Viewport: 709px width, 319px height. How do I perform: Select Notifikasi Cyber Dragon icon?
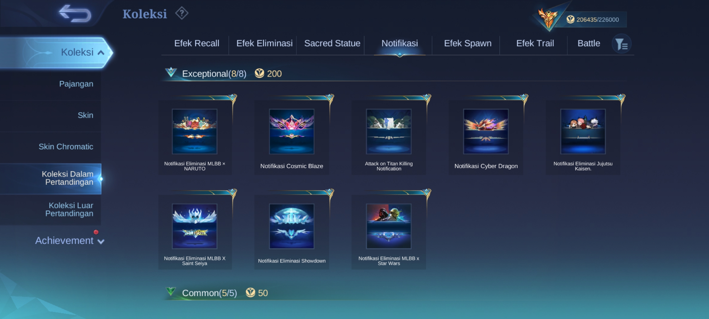click(x=486, y=132)
